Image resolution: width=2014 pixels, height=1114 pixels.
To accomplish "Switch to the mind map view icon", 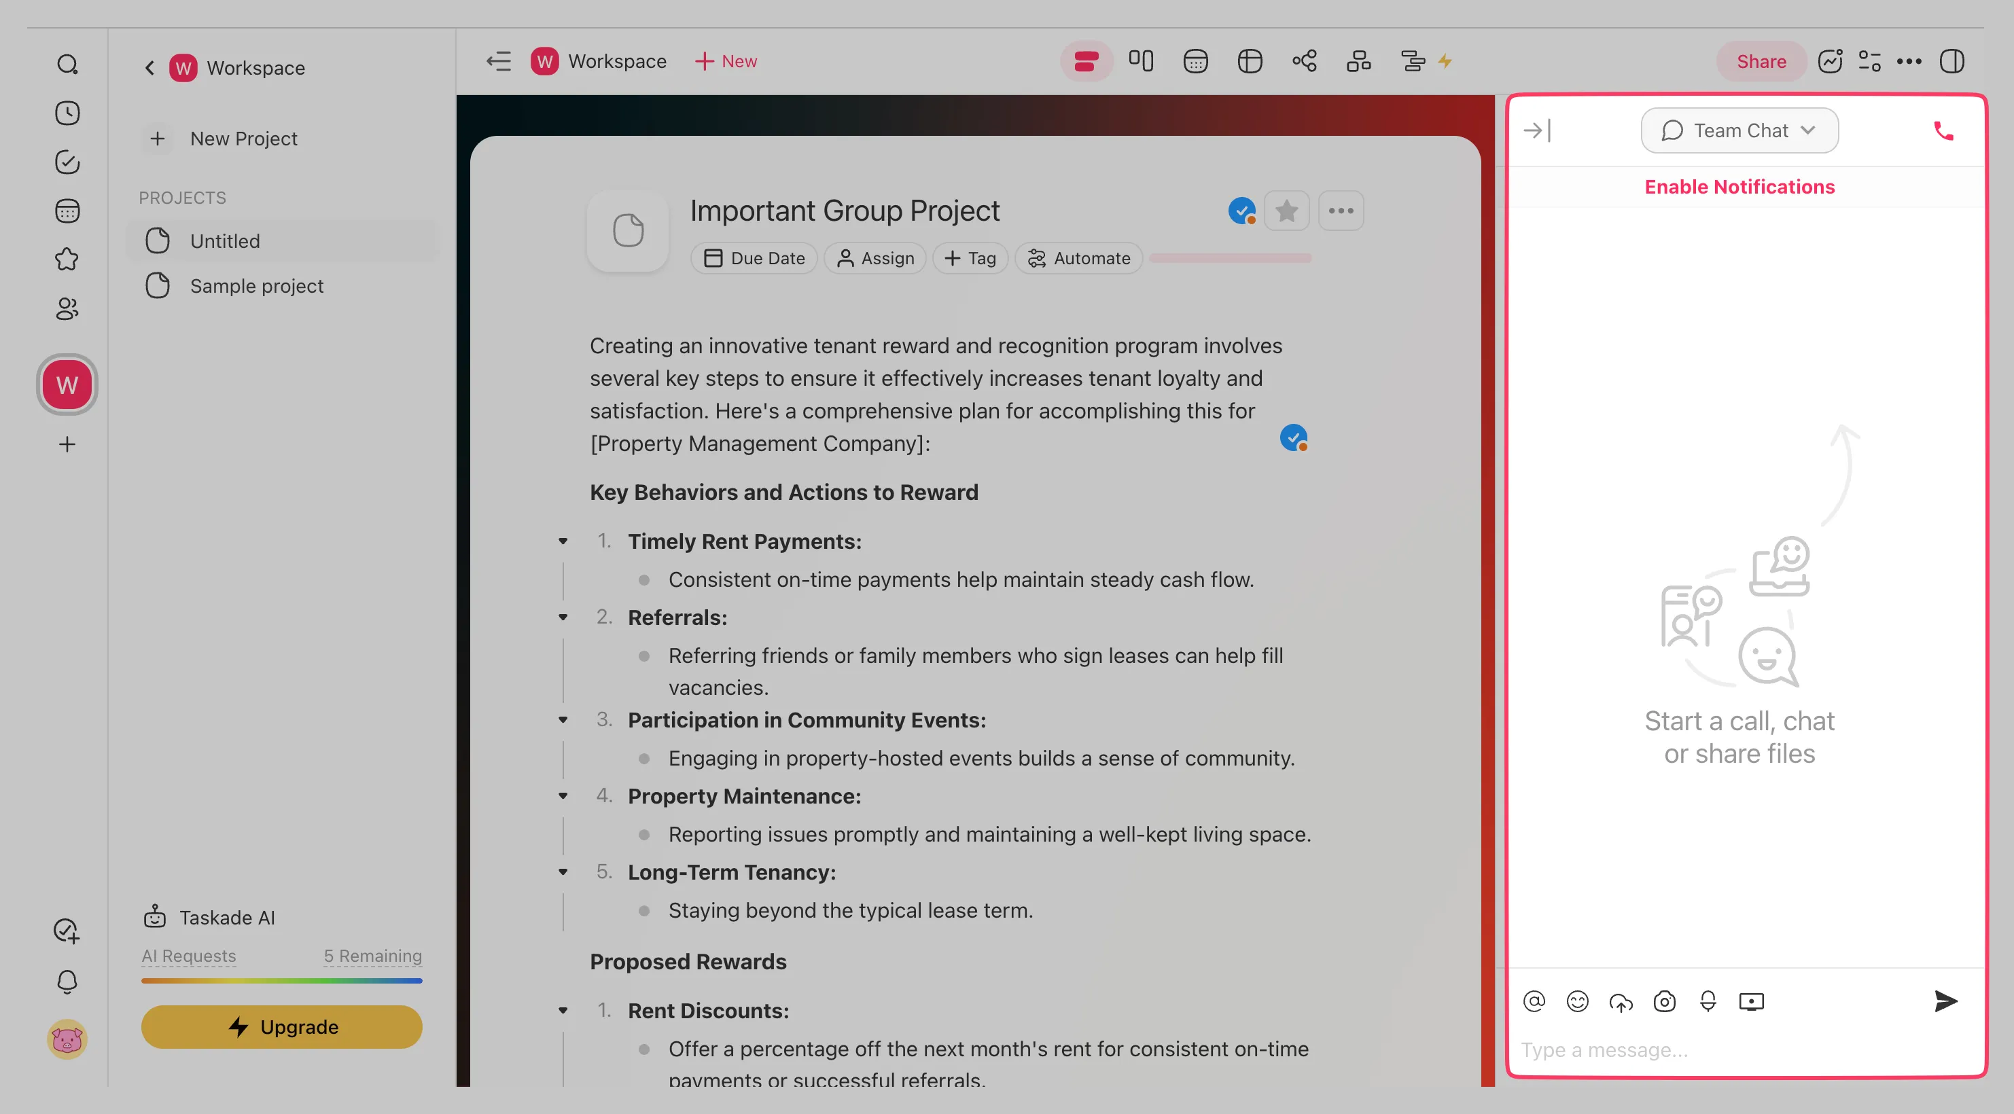I will point(1304,61).
